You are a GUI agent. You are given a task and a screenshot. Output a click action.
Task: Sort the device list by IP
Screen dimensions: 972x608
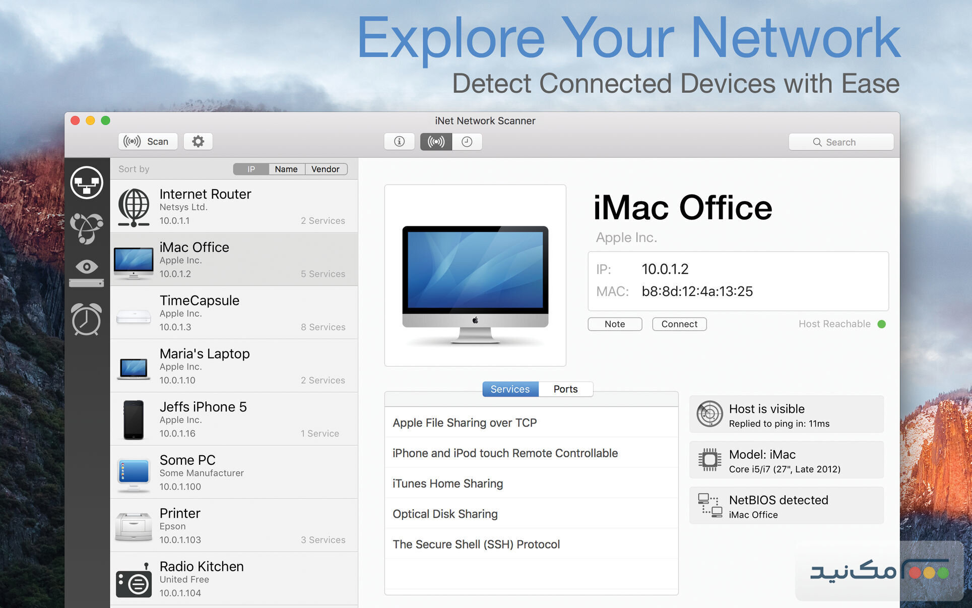250,169
